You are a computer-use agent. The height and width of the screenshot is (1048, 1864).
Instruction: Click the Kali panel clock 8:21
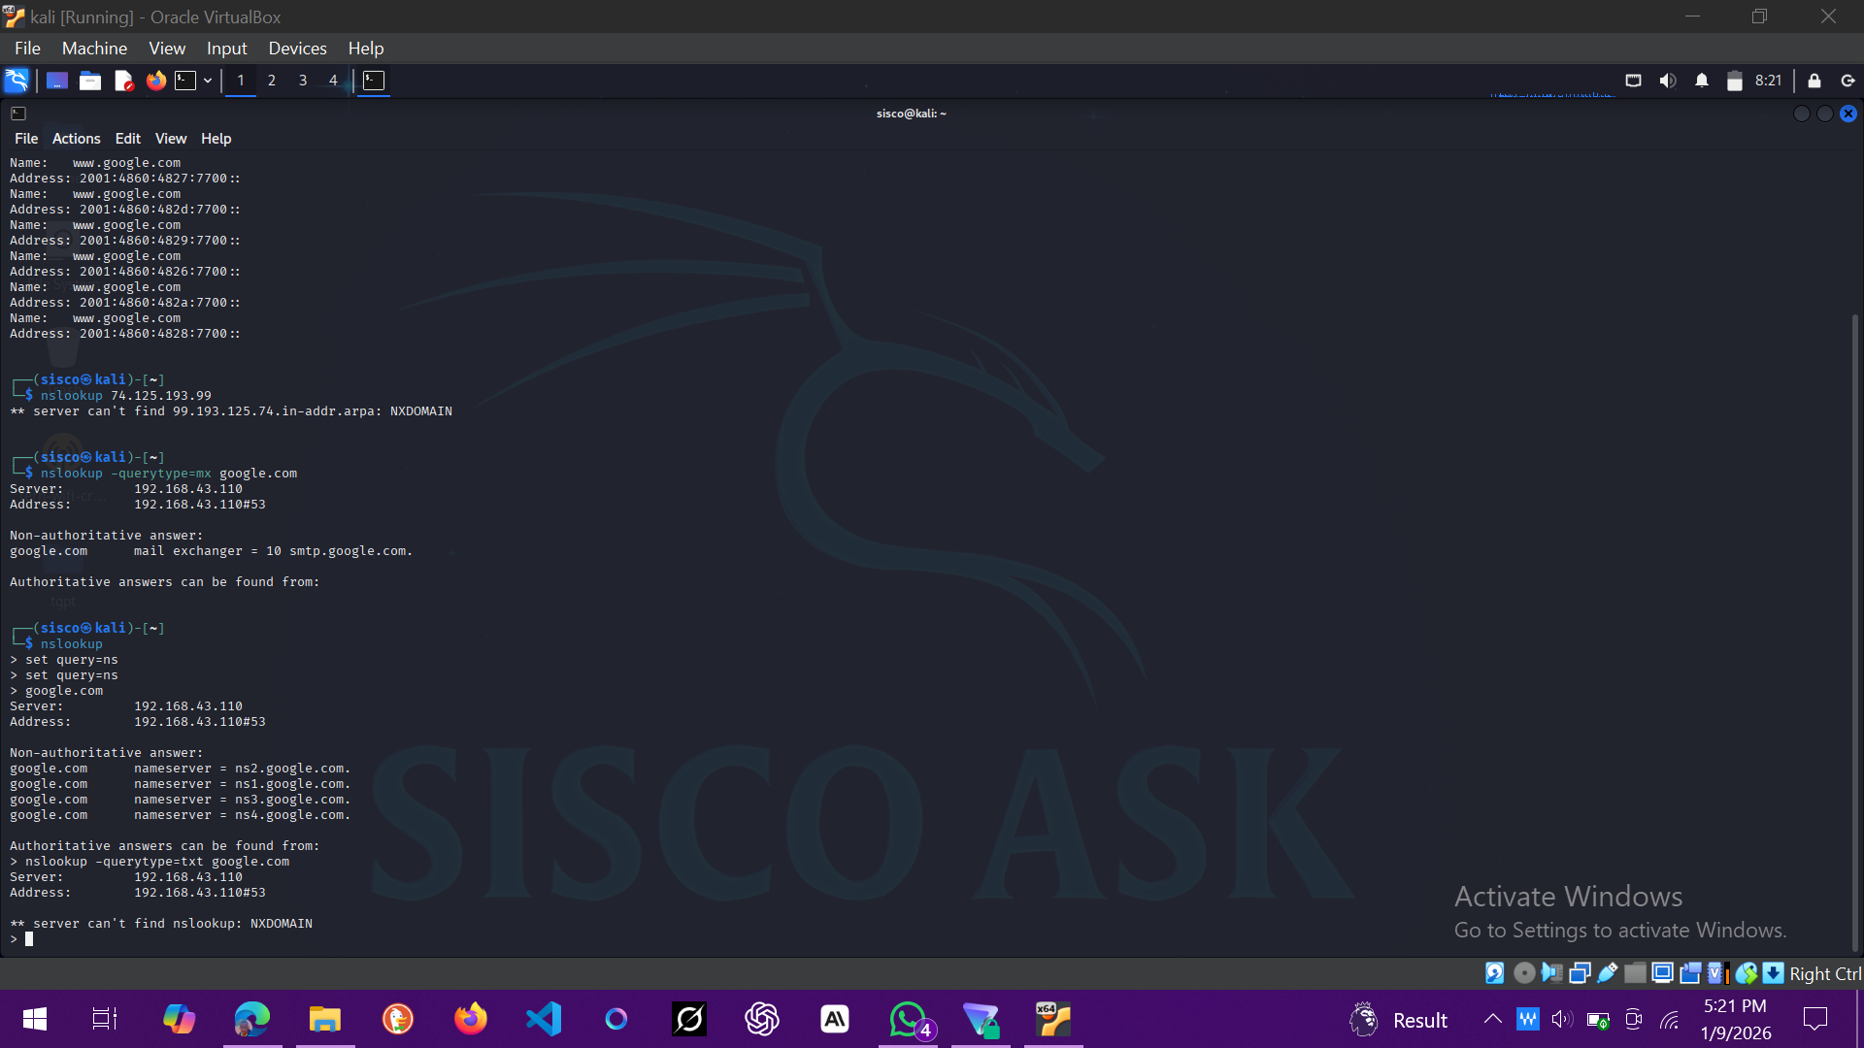coord(1769,81)
